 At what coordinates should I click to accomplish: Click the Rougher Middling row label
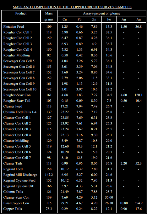point(16,55)
